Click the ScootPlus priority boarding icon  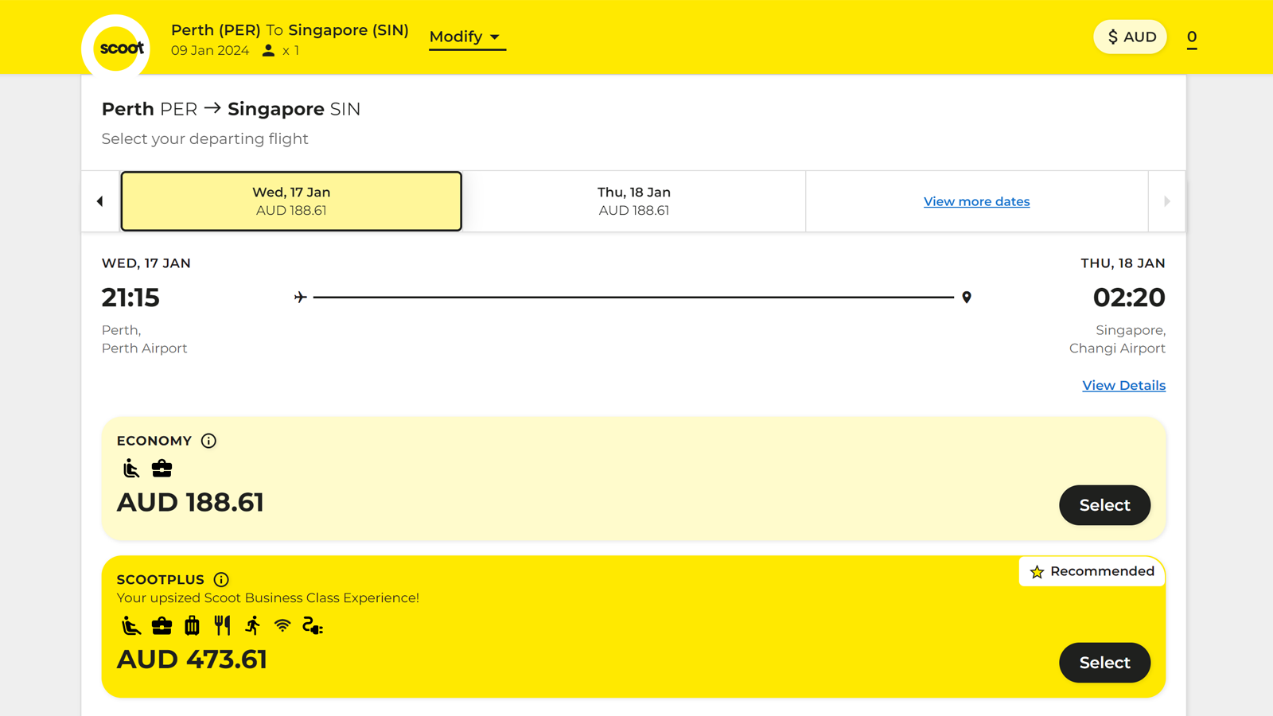pyautogui.click(x=252, y=626)
